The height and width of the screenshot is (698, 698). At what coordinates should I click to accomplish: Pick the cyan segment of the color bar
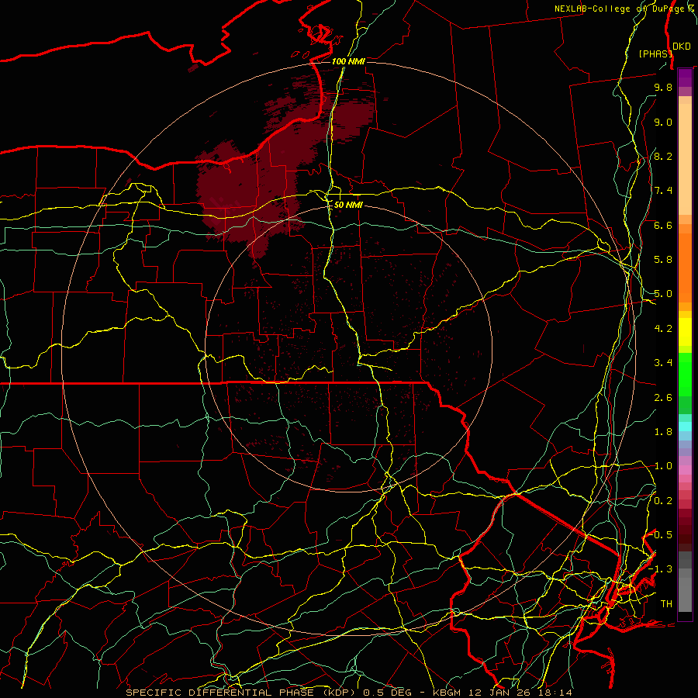coord(685,427)
